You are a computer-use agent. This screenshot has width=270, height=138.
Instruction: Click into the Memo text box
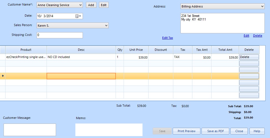[109, 130]
